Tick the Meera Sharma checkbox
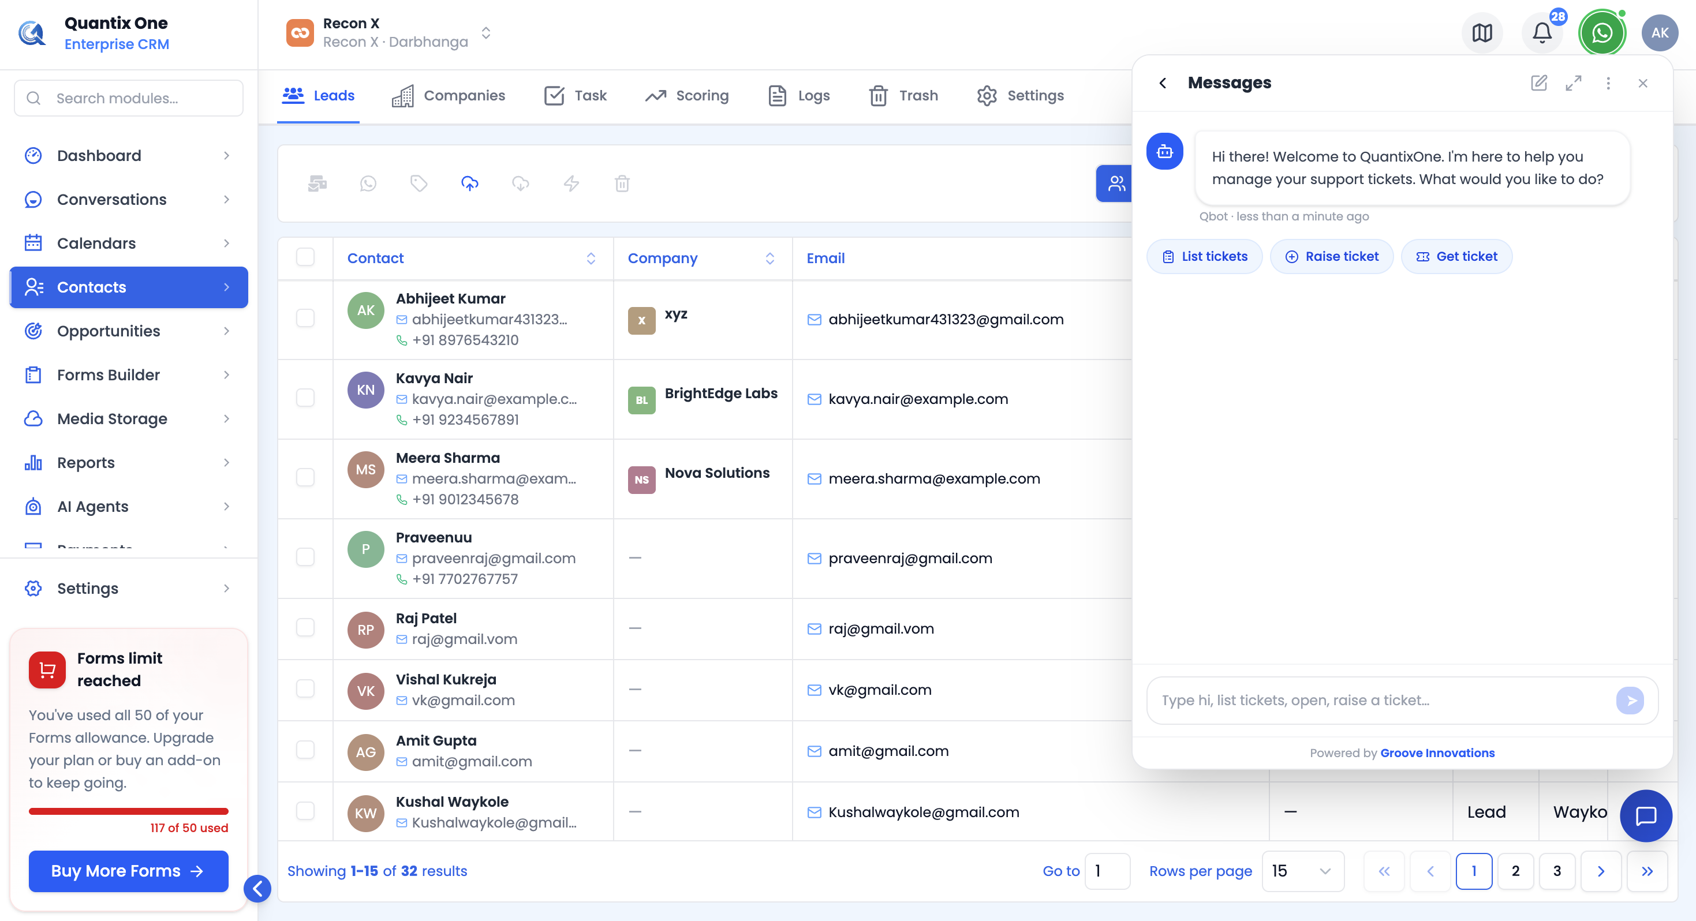Viewport: 1696px width, 921px height. [305, 478]
